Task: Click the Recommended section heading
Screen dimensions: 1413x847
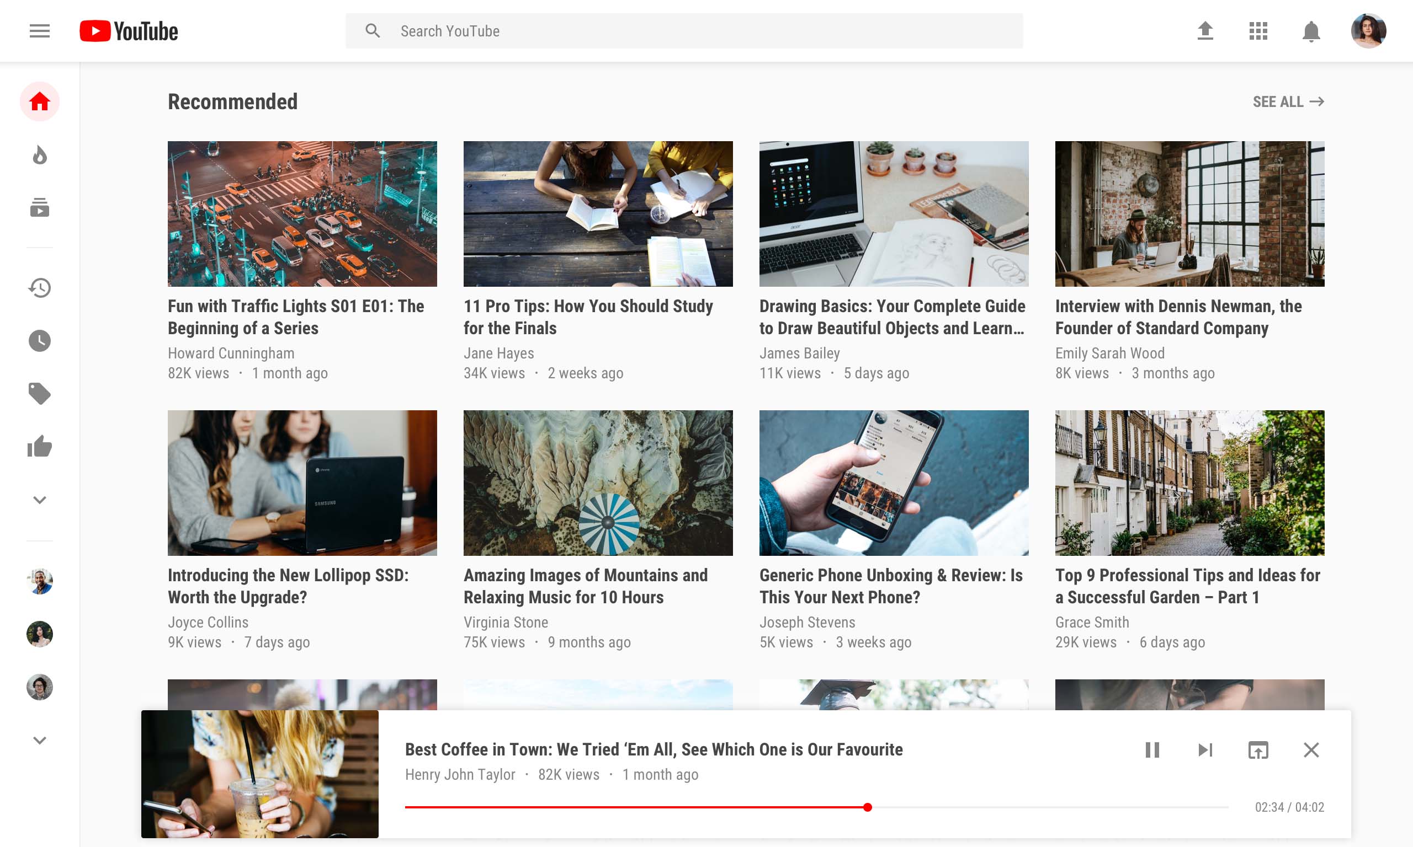Action: tap(232, 101)
